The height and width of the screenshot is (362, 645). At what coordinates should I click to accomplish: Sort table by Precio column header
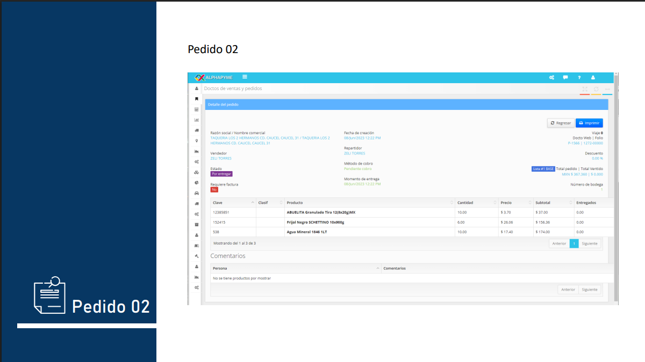(515, 203)
